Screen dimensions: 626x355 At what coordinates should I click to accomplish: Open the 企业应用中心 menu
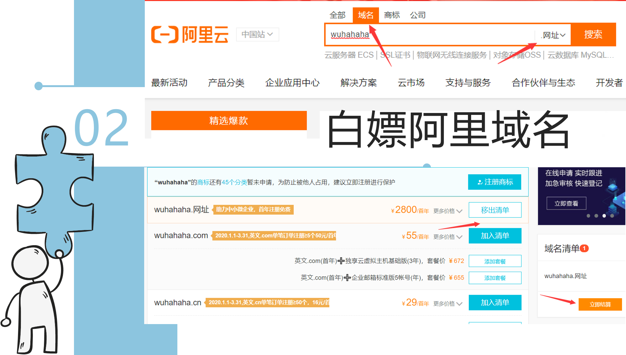292,83
